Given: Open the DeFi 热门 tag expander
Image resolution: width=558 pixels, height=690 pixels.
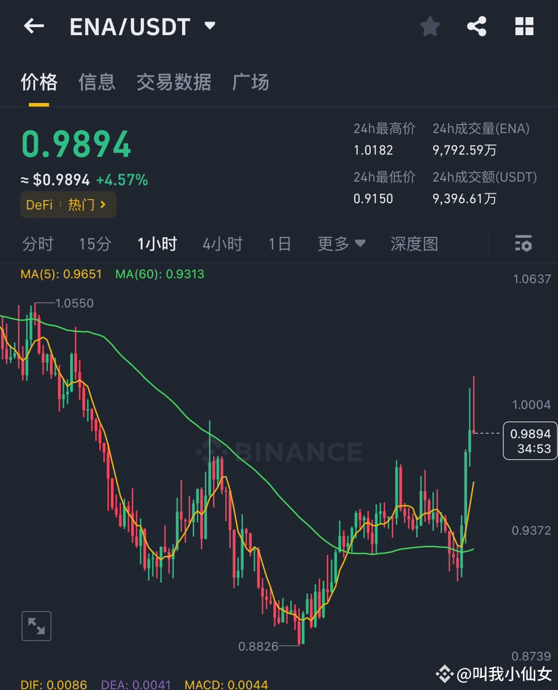Looking at the screenshot, I should [x=67, y=204].
